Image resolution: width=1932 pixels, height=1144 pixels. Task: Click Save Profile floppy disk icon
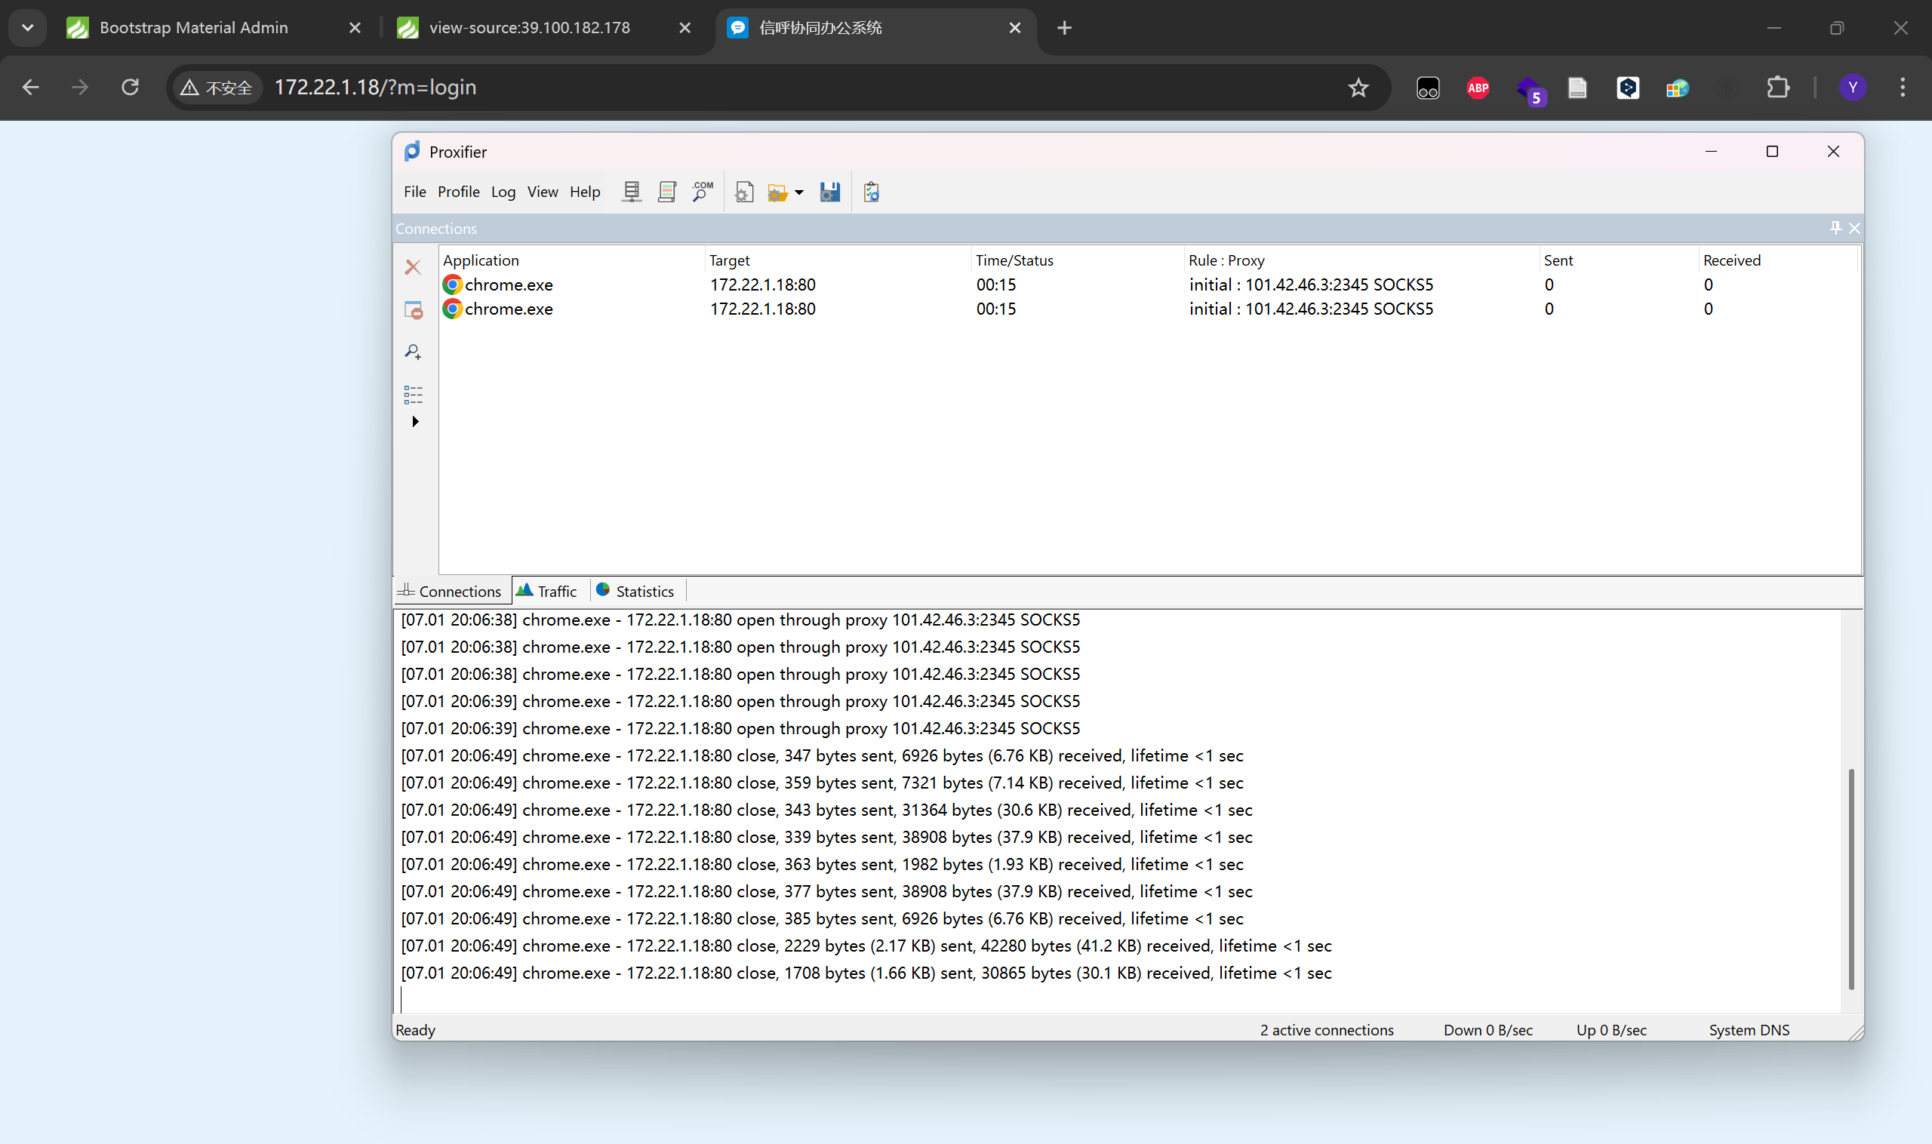(829, 191)
